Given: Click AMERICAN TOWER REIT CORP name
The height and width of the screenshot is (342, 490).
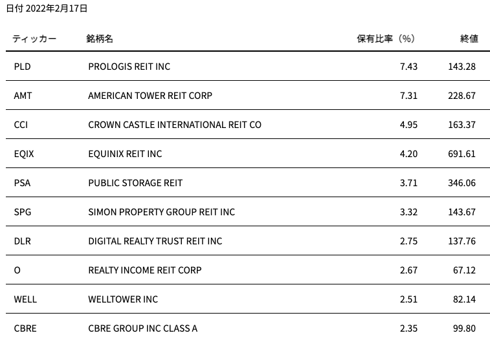Looking at the screenshot, I should point(150,96).
